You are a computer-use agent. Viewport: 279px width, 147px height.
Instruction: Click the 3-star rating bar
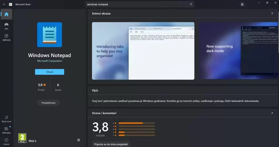(136, 129)
